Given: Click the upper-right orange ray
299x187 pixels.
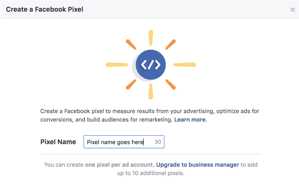Looking at the screenshot, I should coord(170,45).
